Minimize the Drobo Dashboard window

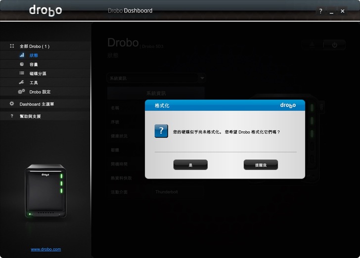pos(331,11)
